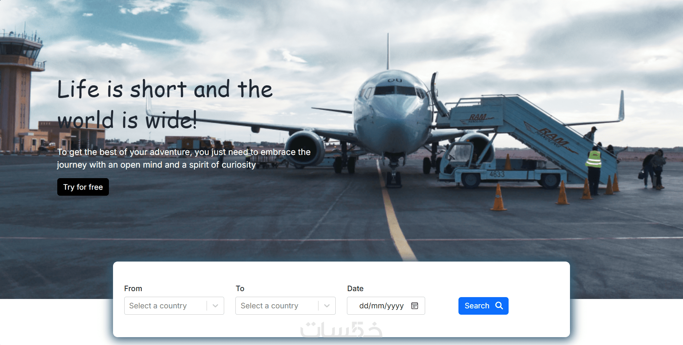Click the control tower in the background photo
The width and height of the screenshot is (683, 345).
(x=21, y=90)
